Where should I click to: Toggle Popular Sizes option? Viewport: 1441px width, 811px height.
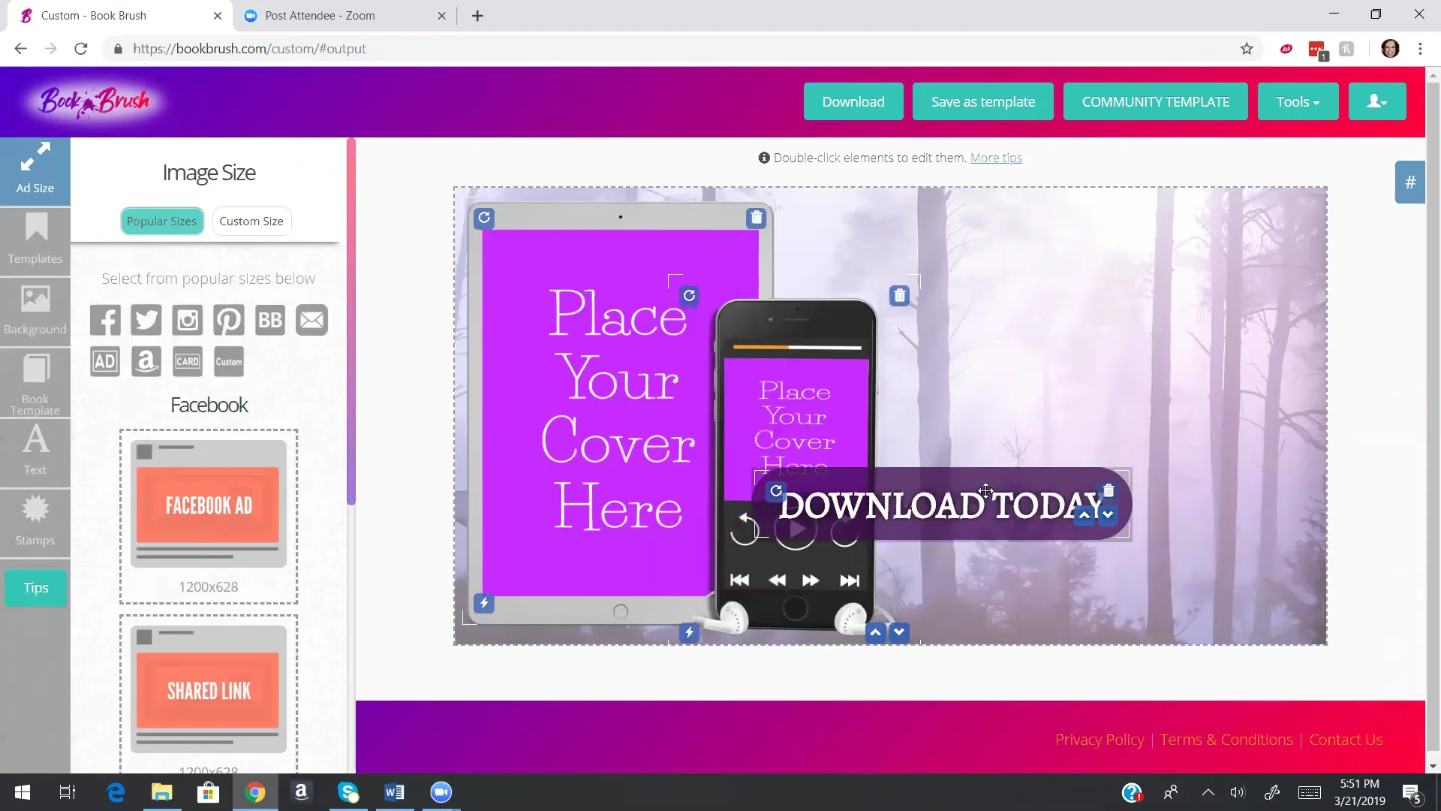click(x=161, y=221)
